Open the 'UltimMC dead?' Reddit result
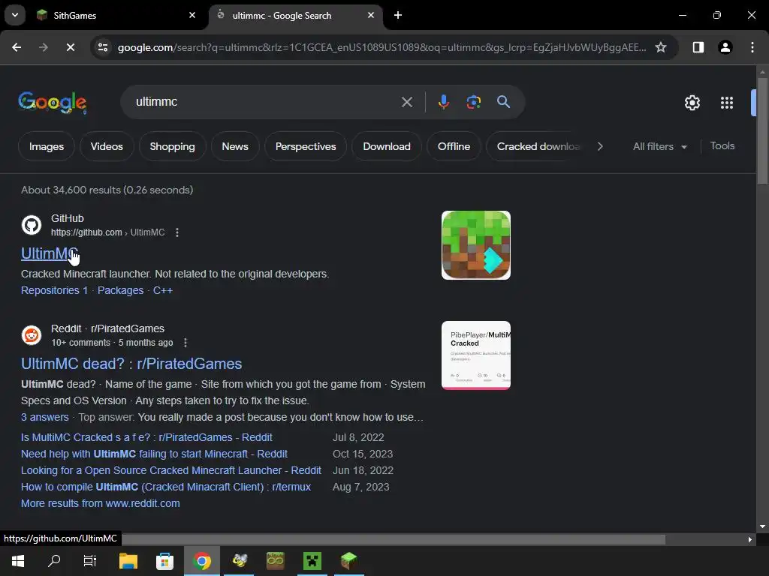The height and width of the screenshot is (576, 769). coord(131,364)
